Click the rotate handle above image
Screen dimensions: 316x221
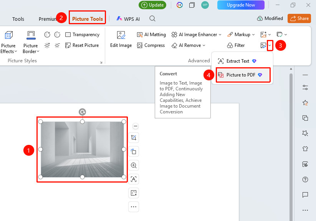pos(82,112)
